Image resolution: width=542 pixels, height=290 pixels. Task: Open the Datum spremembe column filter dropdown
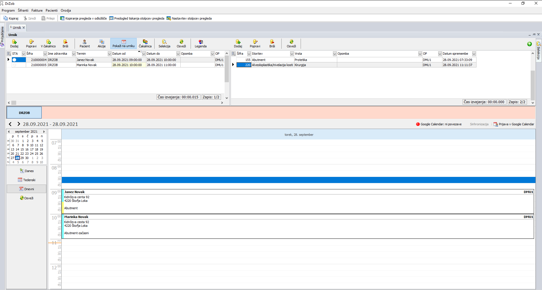474,54
